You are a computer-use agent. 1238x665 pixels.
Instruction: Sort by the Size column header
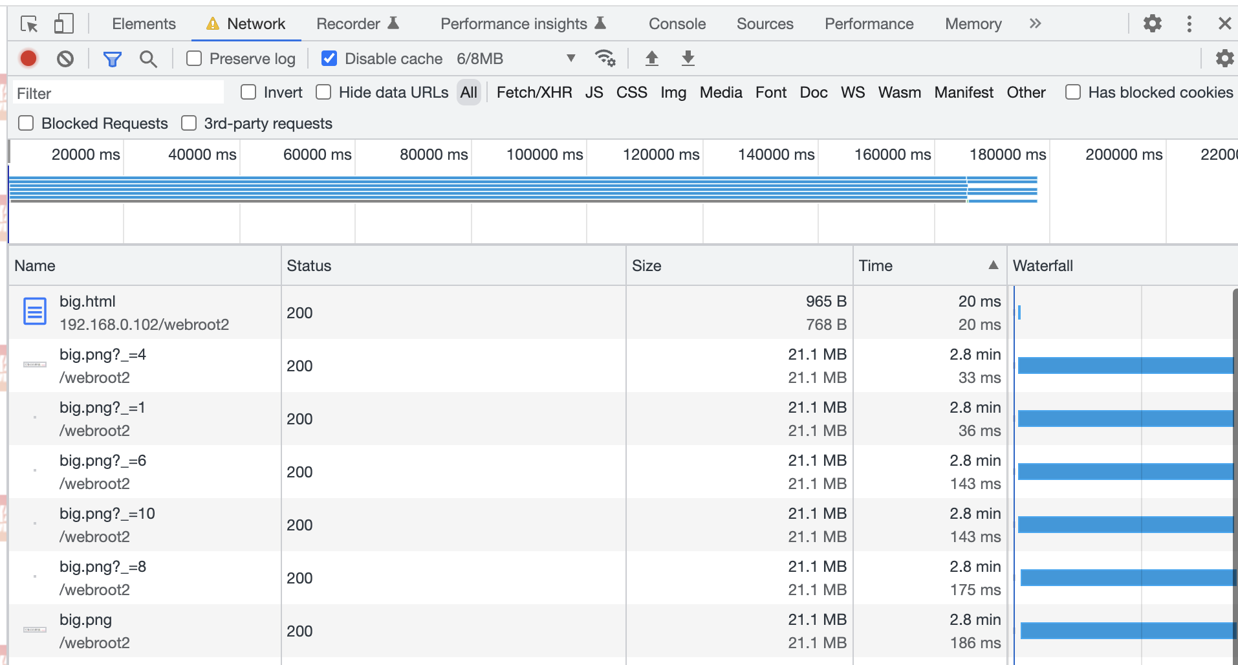click(739, 265)
